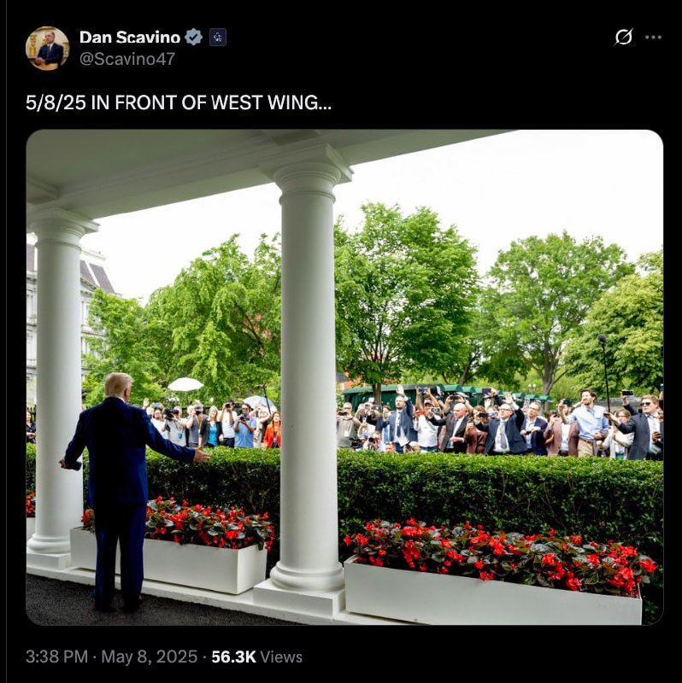The height and width of the screenshot is (683, 682).
Task: Click the "3:38 PM" timestamp
Action: click(x=56, y=657)
